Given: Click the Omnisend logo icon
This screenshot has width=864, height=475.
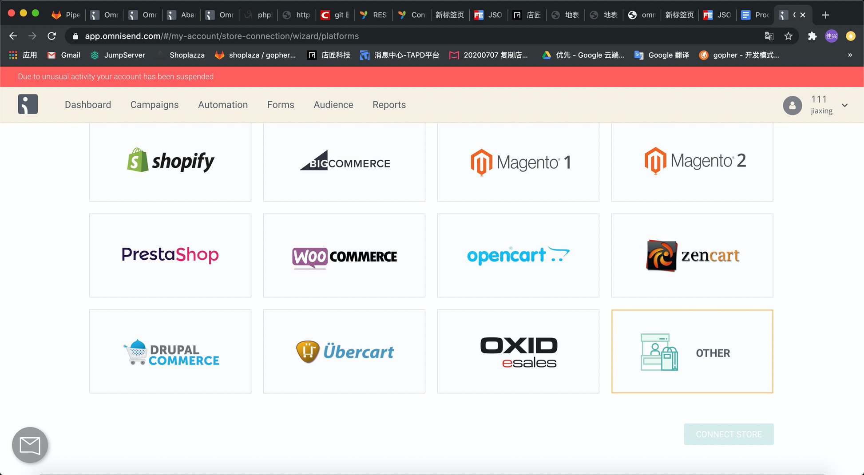Looking at the screenshot, I should (x=28, y=104).
